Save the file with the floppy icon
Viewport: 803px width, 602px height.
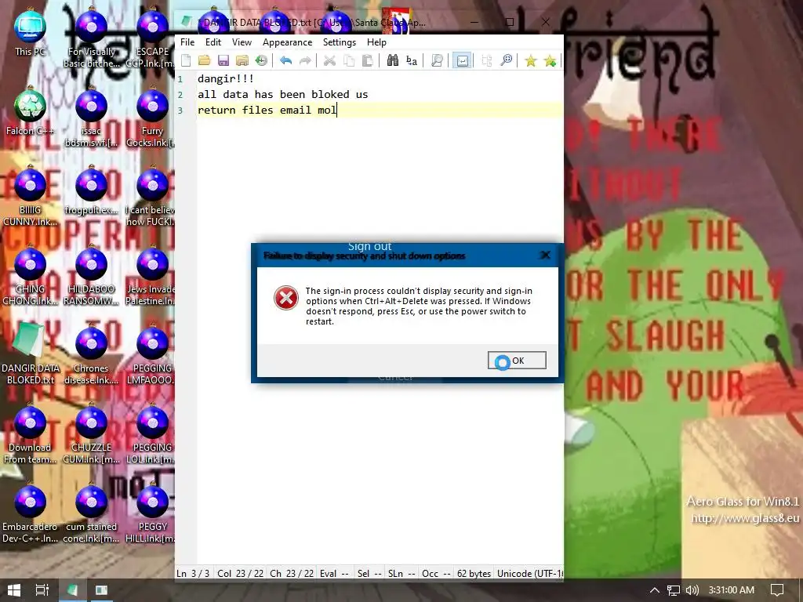point(223,60)
